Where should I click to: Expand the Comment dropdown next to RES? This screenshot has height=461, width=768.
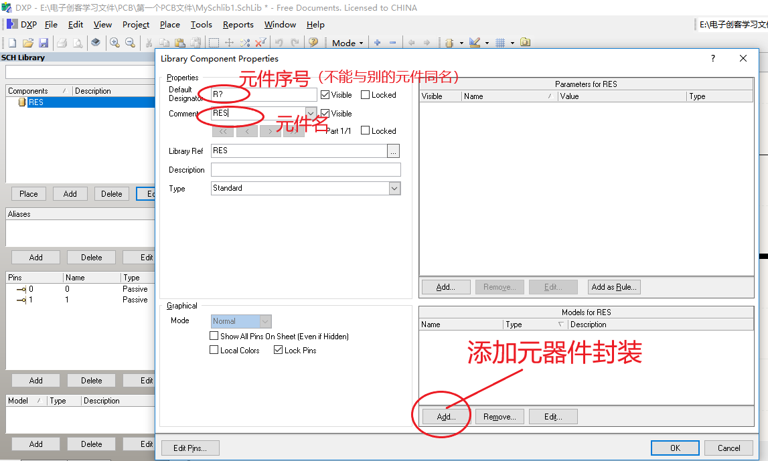tap(311, 113)
